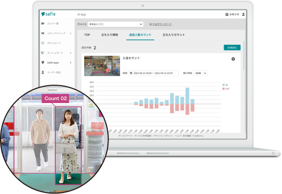Click the pink OUT legend swatch
Viewport: 282px width, 194px height.
224,89
